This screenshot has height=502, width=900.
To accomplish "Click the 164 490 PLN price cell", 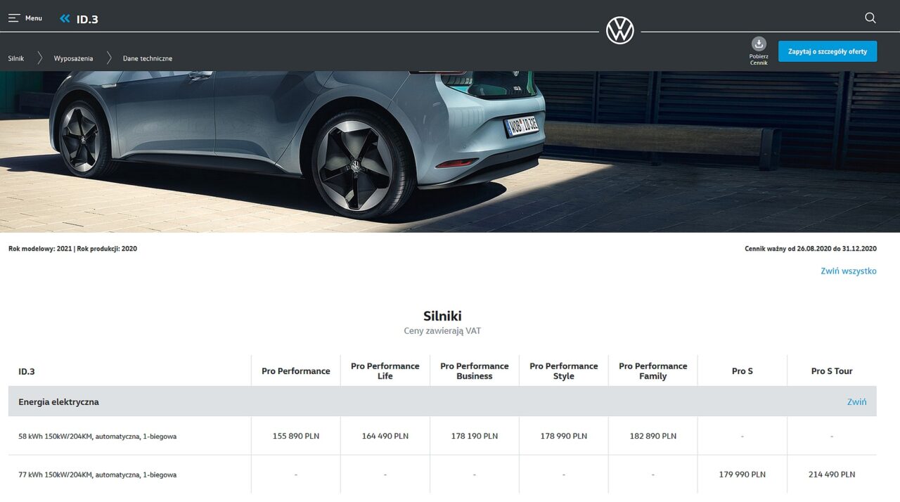I will tap(385, 436).
